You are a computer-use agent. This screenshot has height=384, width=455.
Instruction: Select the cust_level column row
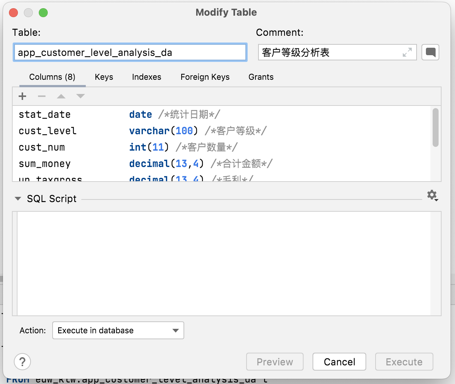pos(222,130)
